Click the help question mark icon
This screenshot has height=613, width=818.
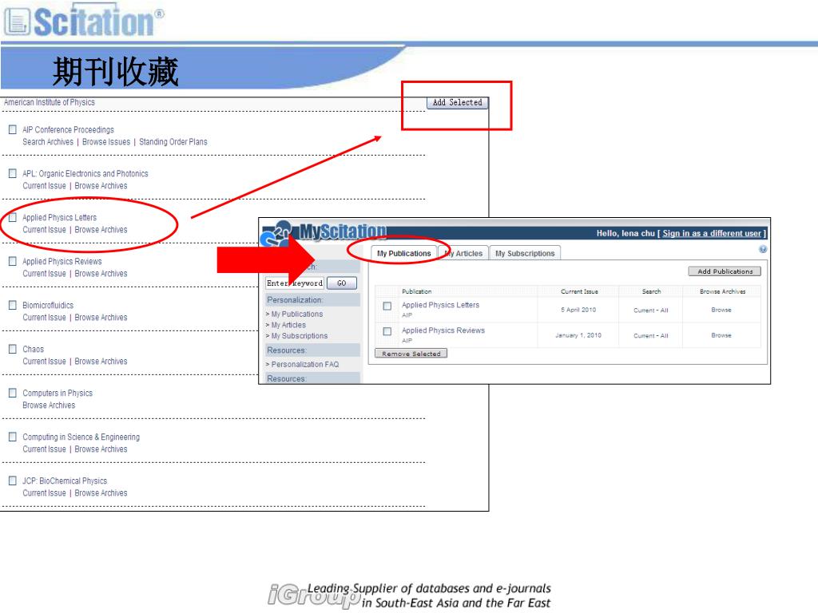click(763, 249)
